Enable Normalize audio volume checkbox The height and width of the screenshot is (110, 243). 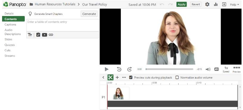click(x=177, y=77)
